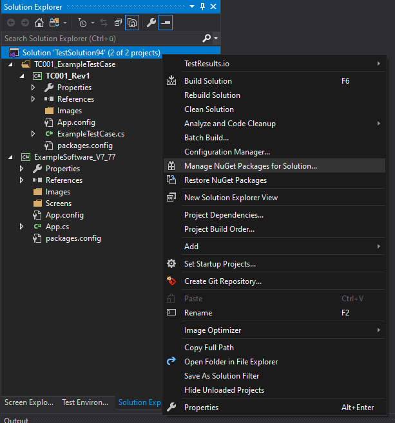Choose Manage NuGet Packages for Solution
Screen dimensions: 395x423
275,166
